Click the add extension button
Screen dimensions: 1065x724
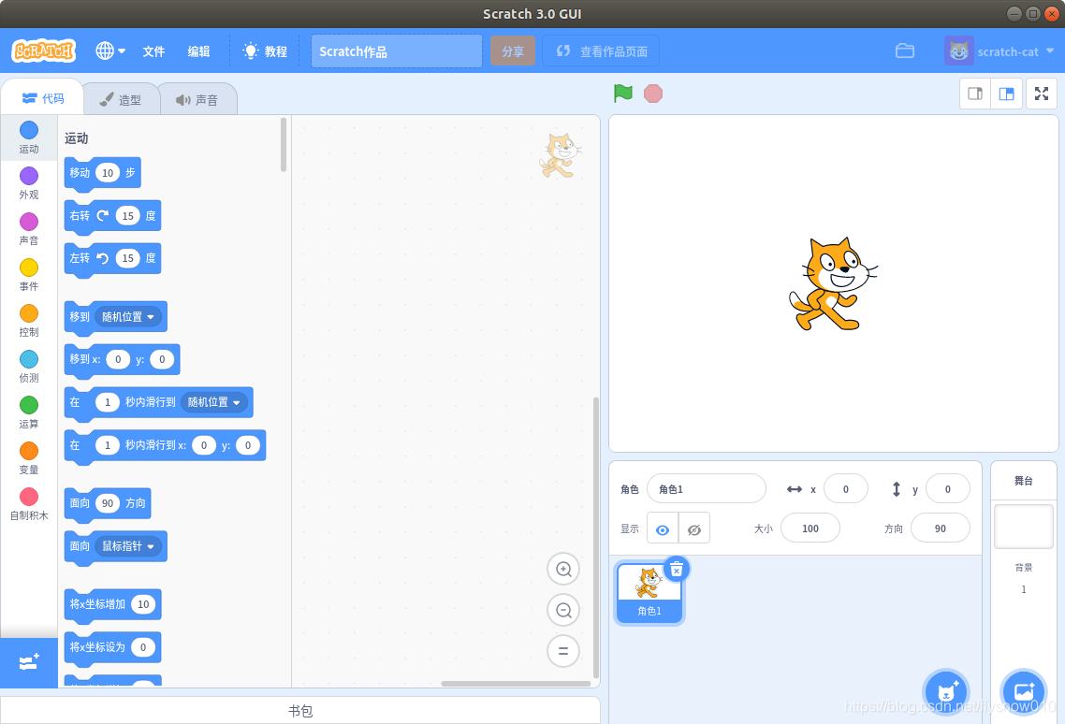pyautogui.click(x=28, y=662)
